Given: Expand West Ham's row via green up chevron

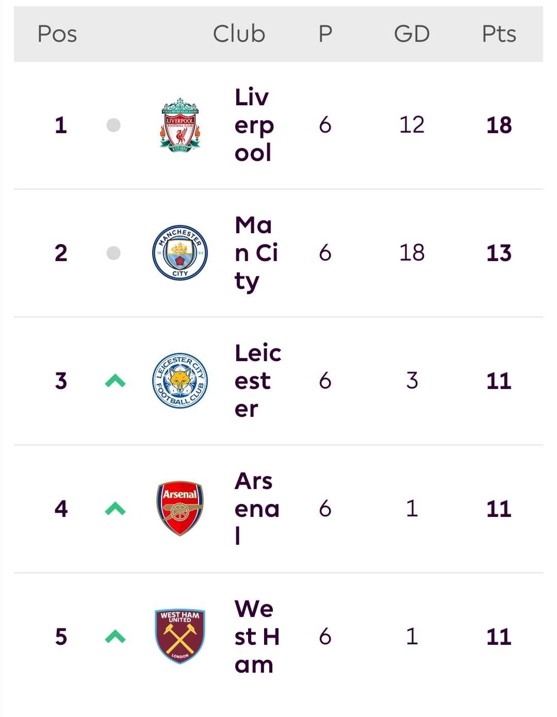Looking at the screenshot, I should (x=116, y=637).
